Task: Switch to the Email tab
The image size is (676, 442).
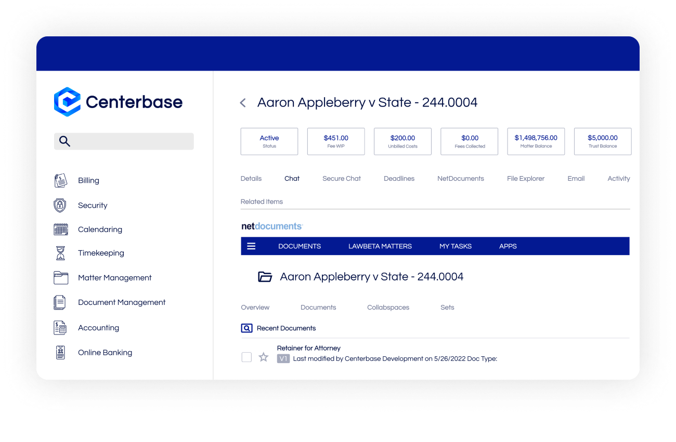Action: pyautogui.click(x=576, y=179)
